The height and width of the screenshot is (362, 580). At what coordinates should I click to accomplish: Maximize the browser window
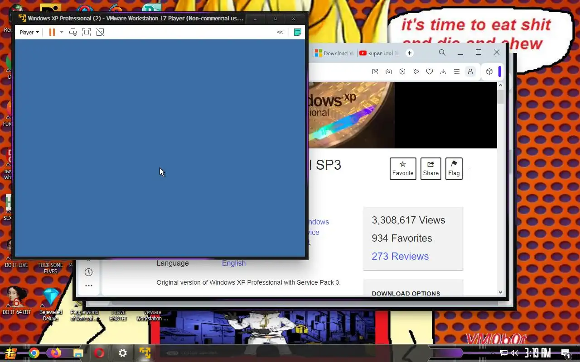tap(478, 52)
